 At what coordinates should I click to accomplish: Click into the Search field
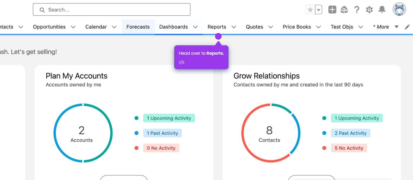click(111, 10)
